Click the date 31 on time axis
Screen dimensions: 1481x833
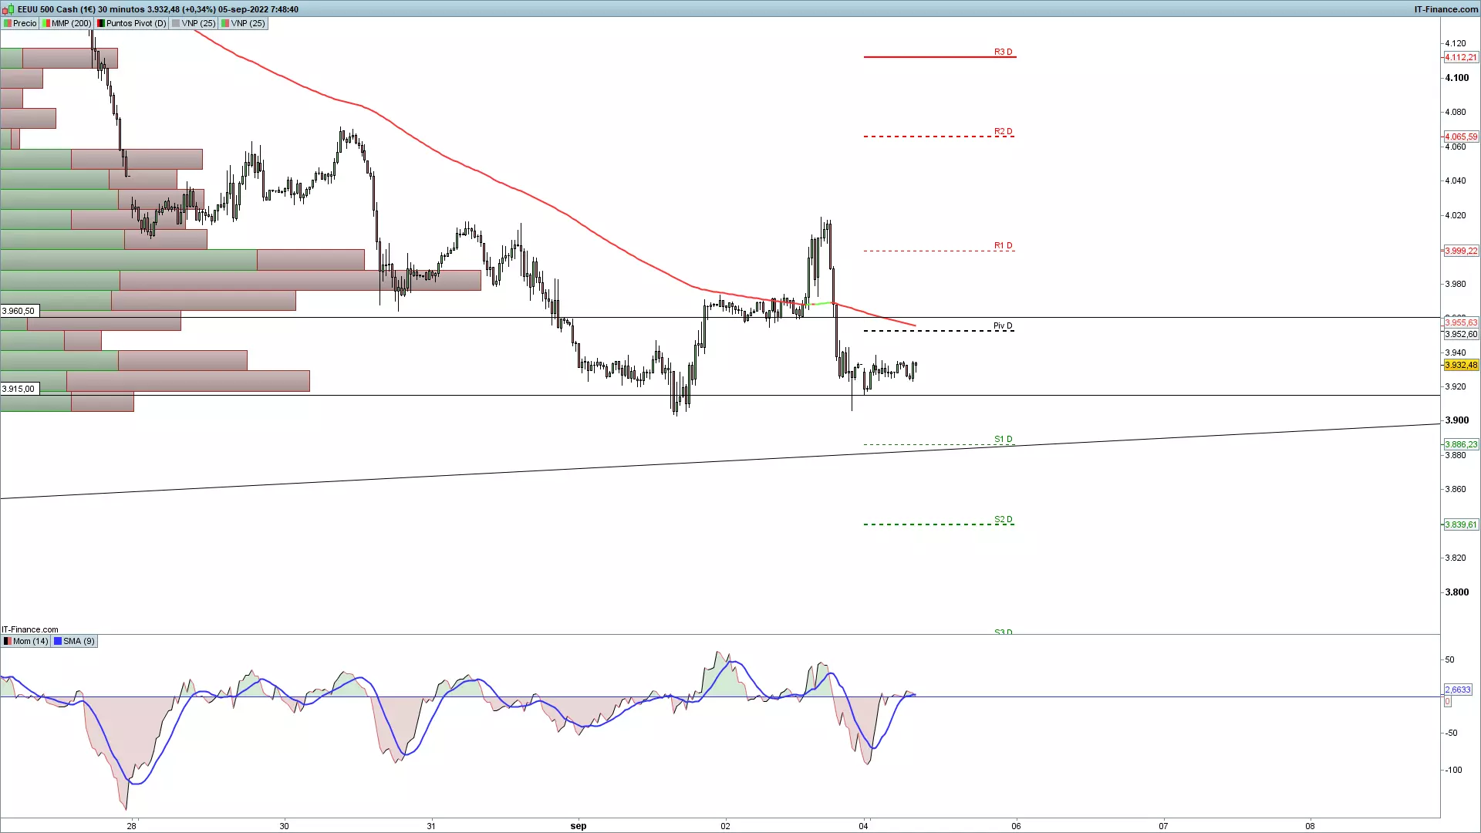coord(431,826)
